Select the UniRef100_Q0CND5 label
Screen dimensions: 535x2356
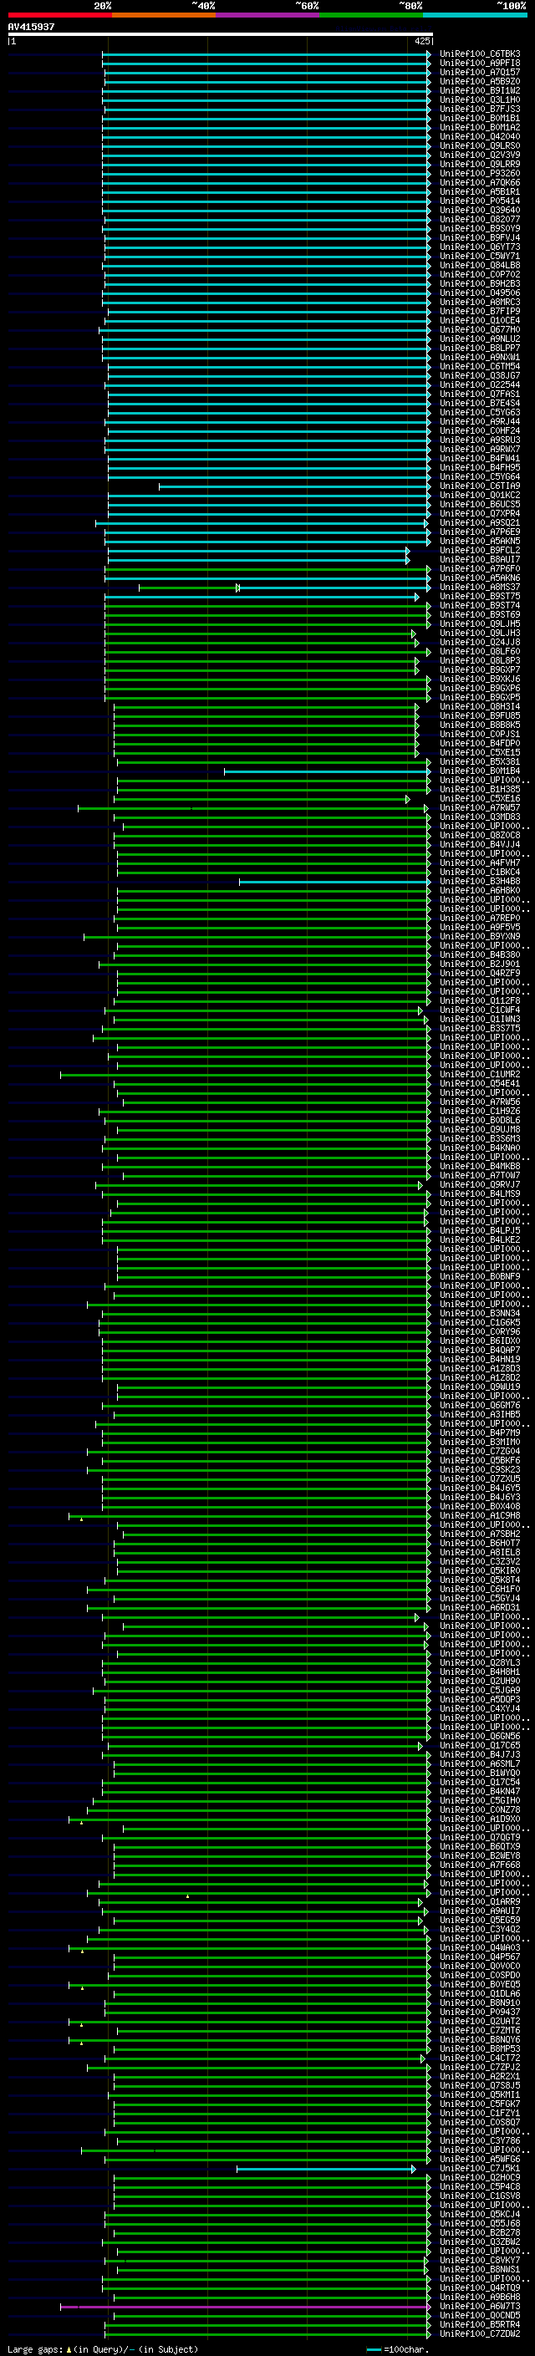[x=479, y=2316]
